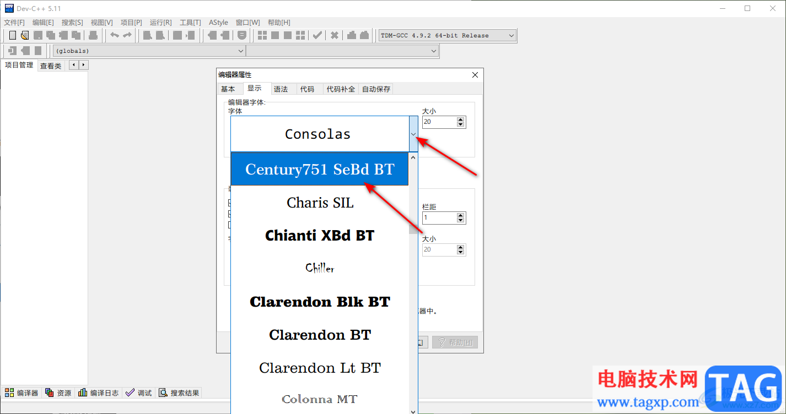Click the Redo arrow icon
786x414 pixels.
tap(127, 35)
